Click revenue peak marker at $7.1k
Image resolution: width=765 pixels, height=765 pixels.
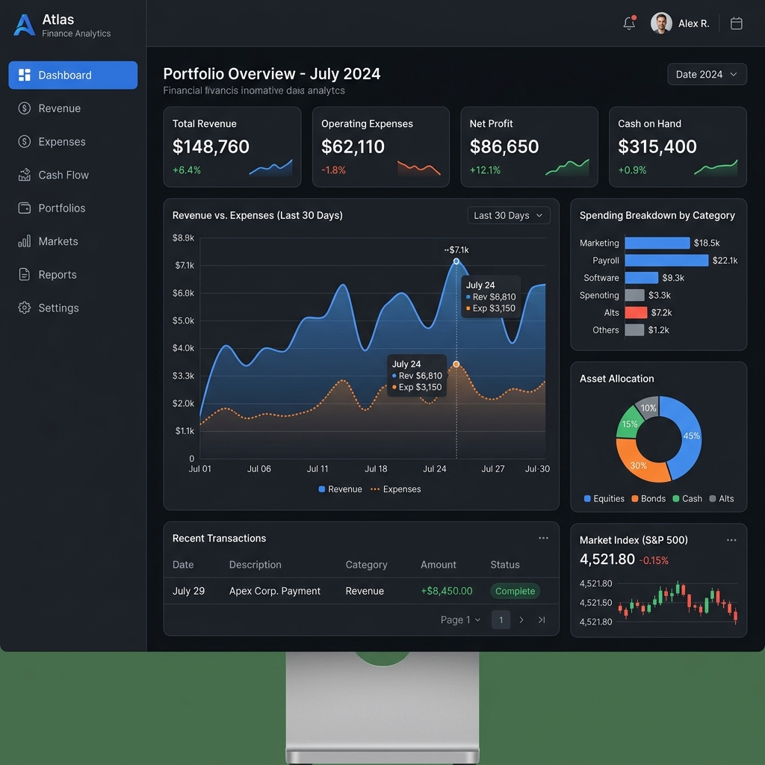coord(456,261)
